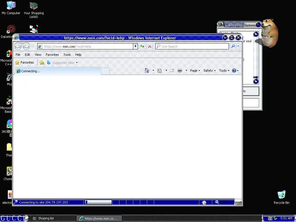
Task: Click the Live Search input box
Action: tap(192, 47)
